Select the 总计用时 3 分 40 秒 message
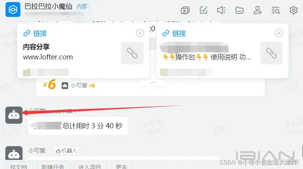 point(78,126)
